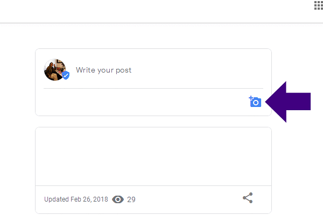Click the "Write your post" field
The width and height of the screenshot is (323, 215).
click(161, 70)
